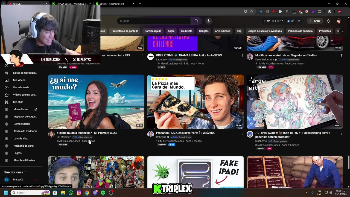Select the En directo chip

click(x=186, y=31)
